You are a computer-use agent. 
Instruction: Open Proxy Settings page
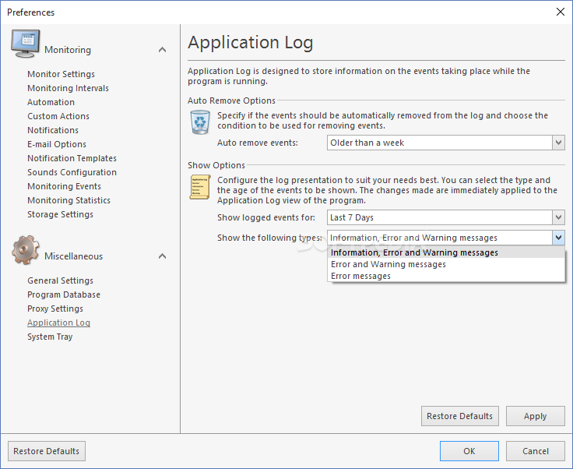coord(55,309)
